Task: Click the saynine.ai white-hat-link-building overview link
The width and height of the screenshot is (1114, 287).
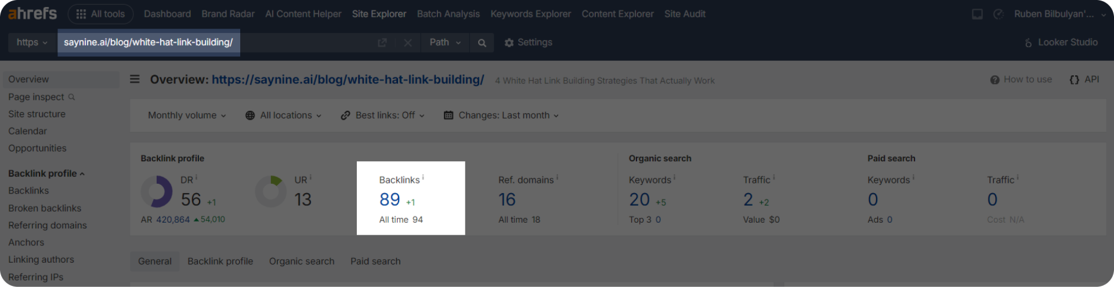Action: (x=348, y=79)
